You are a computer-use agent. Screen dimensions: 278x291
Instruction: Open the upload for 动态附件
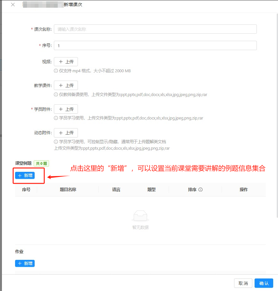[x=66, y=133]
